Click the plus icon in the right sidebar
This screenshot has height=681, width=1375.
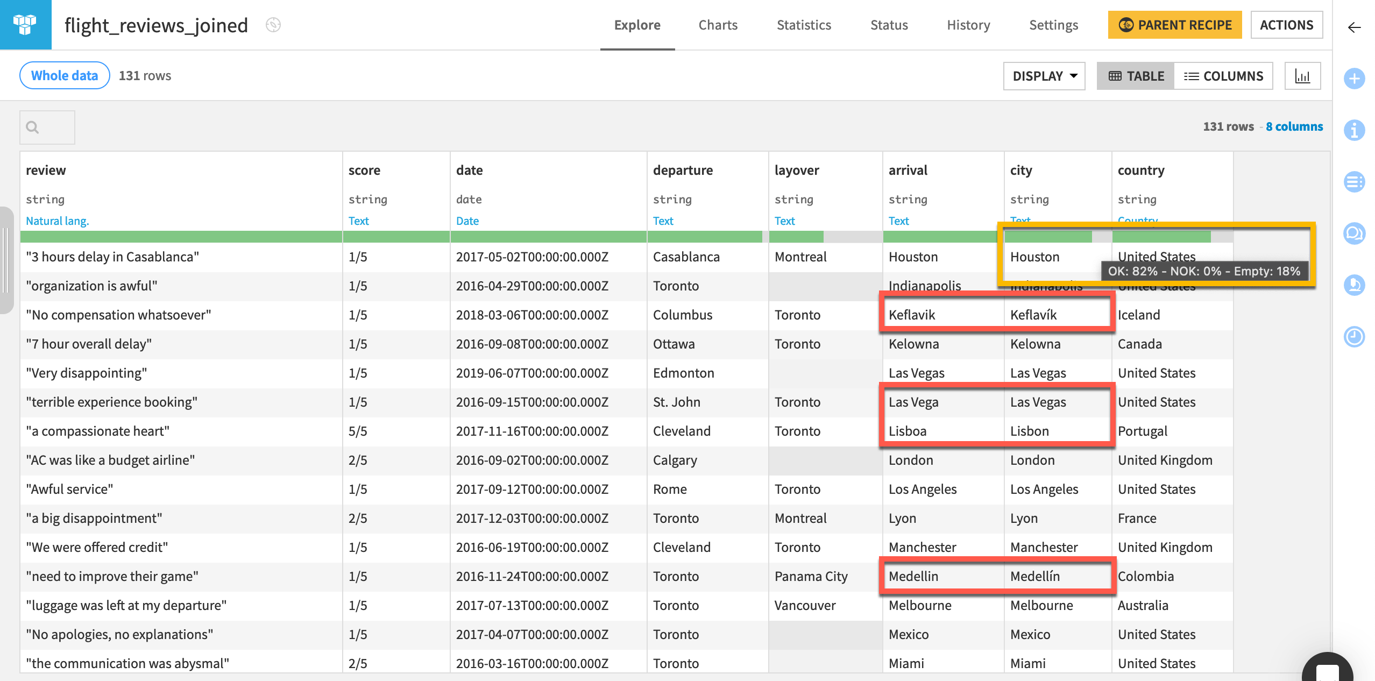click(1355, 79)
